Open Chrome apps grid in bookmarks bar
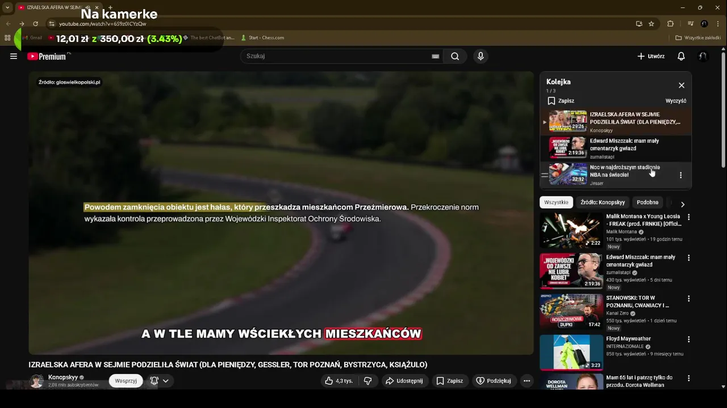 click(x=7, y=38)
